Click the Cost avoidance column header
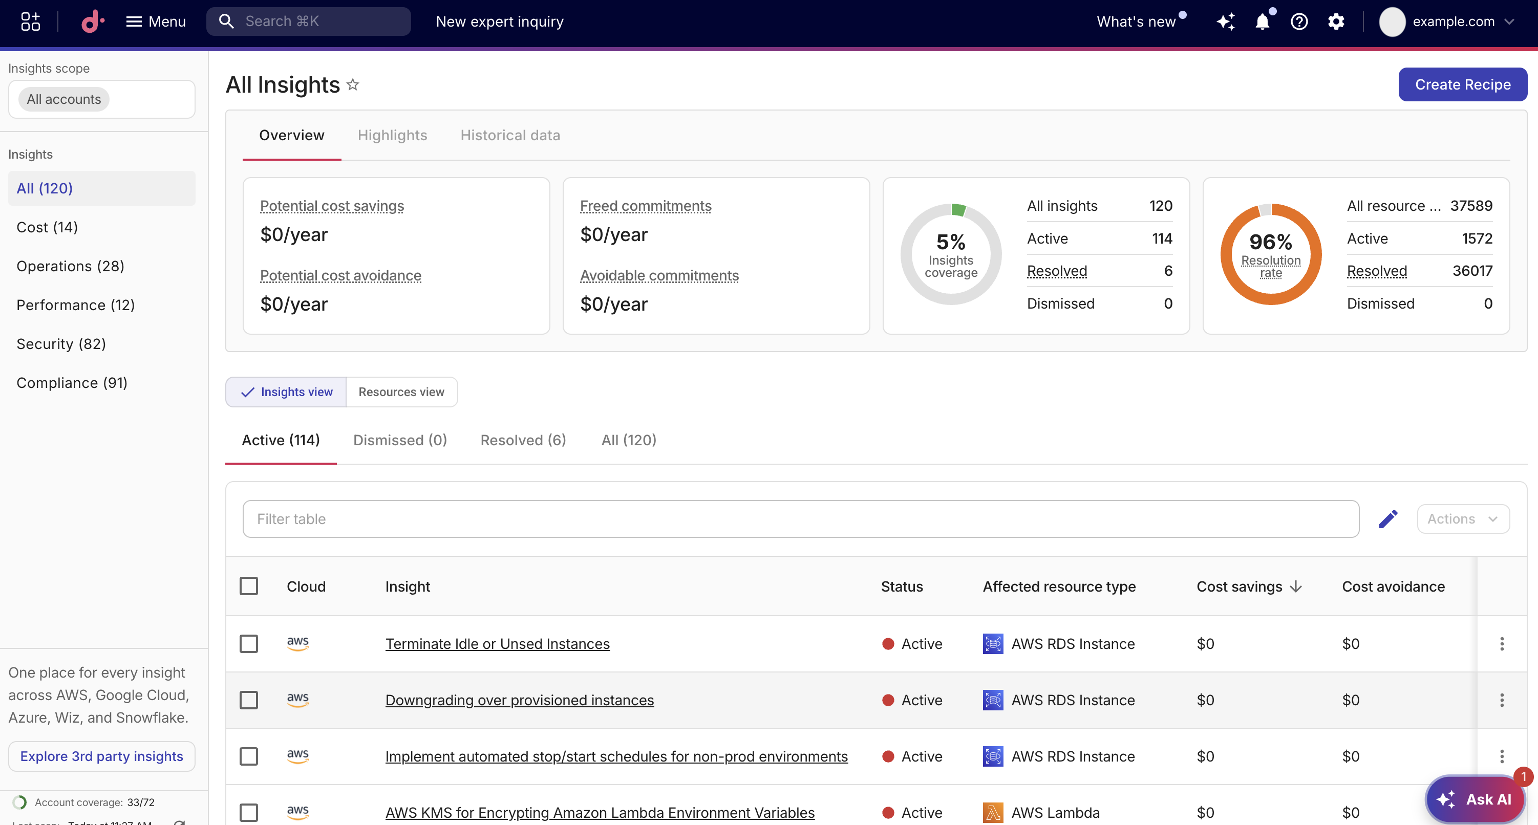The width and height of the screenshot is (1538, 825). point(1393,587)
